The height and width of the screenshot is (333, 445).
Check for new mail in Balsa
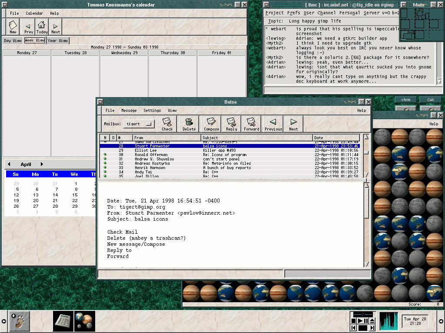[x=167, y=124]
